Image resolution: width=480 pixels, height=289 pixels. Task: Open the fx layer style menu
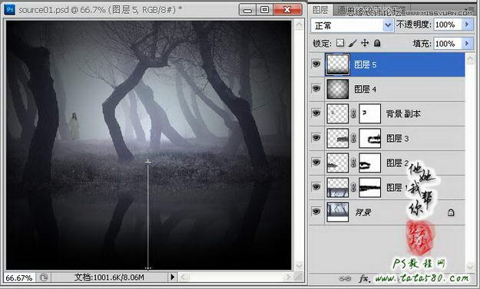tap(364, 278)
